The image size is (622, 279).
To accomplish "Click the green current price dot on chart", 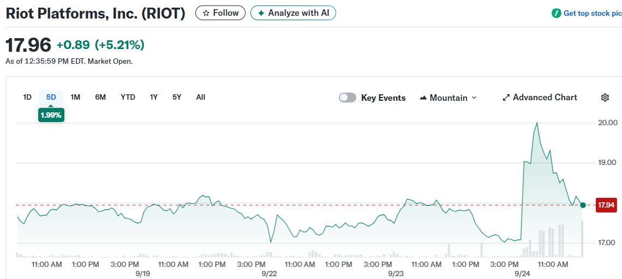I will (583, 205).
